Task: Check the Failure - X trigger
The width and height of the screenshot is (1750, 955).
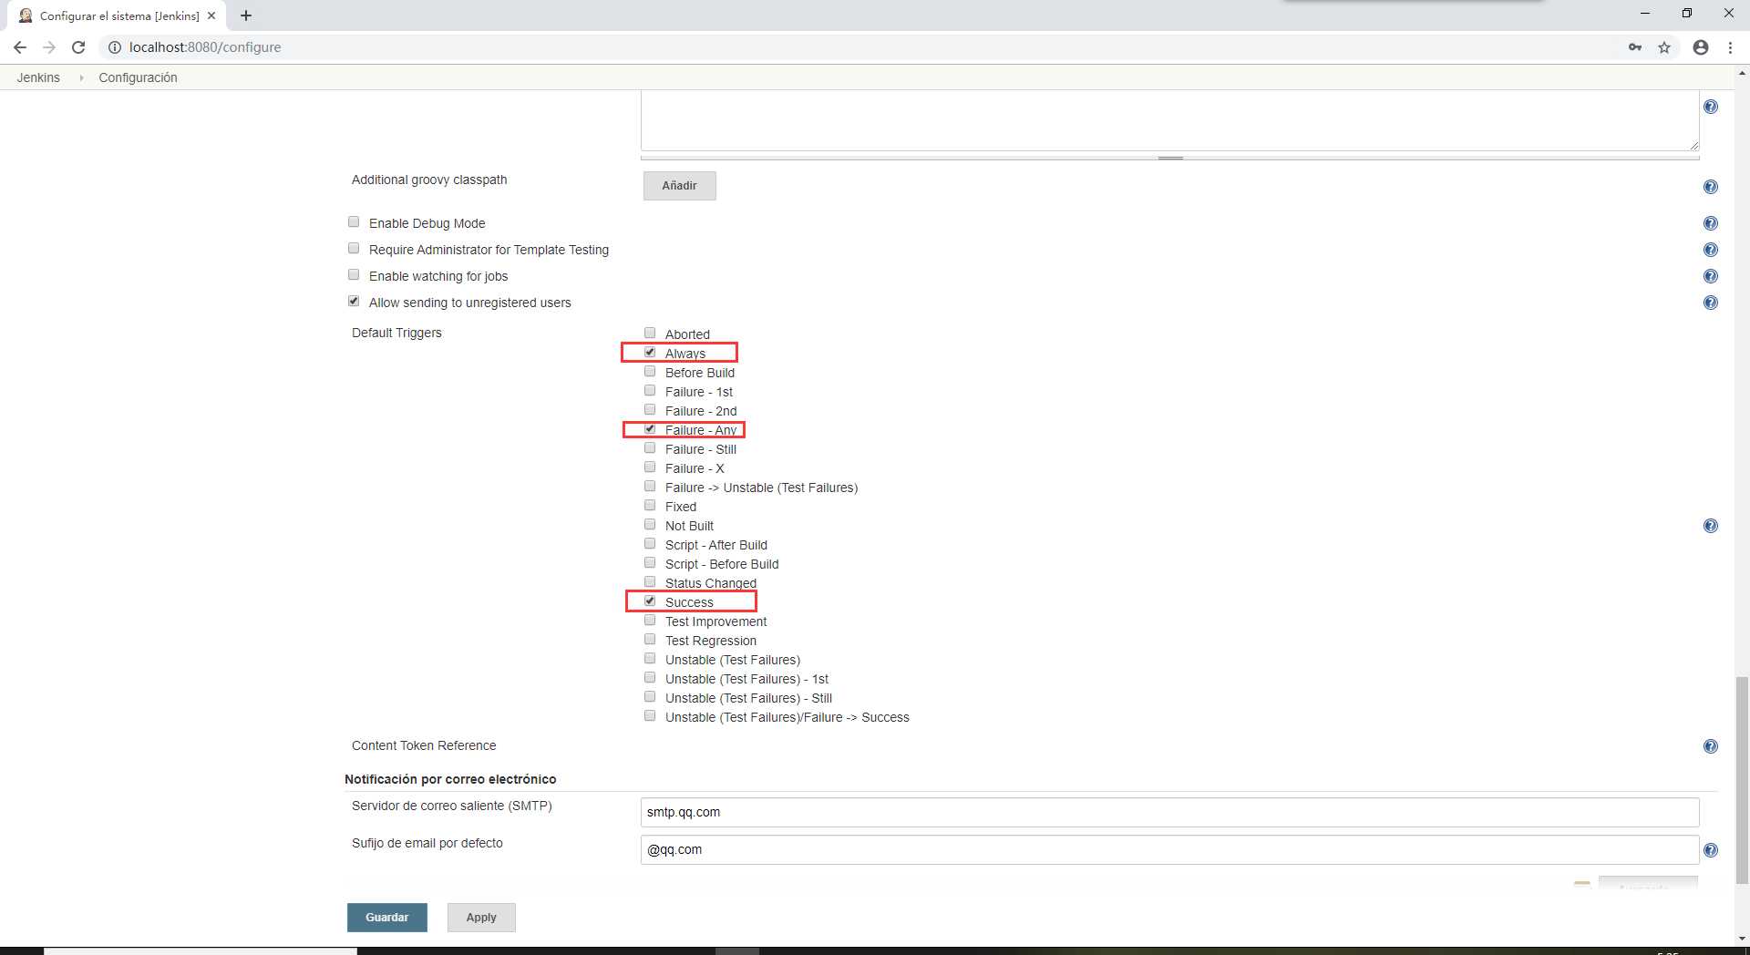Action: click(650, 467)
